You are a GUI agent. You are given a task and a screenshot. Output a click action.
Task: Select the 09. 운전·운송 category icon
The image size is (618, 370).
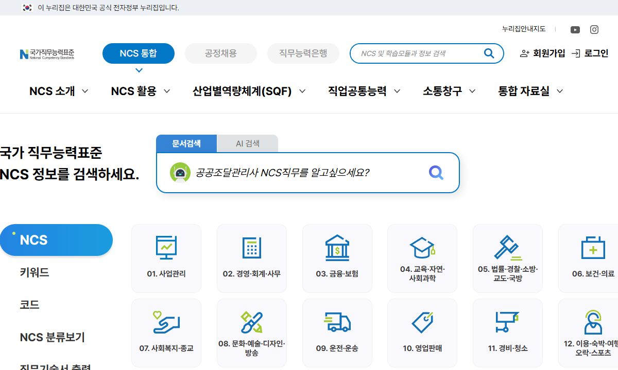[x=337, y=322]
